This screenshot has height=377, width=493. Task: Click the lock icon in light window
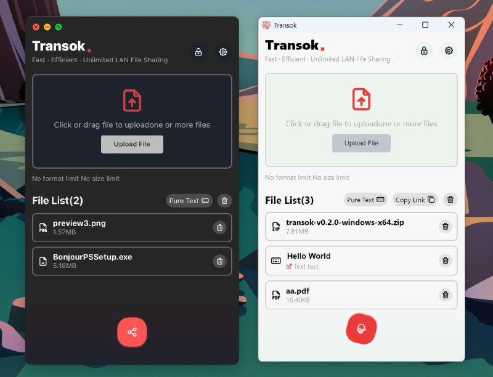coord(424,51)
